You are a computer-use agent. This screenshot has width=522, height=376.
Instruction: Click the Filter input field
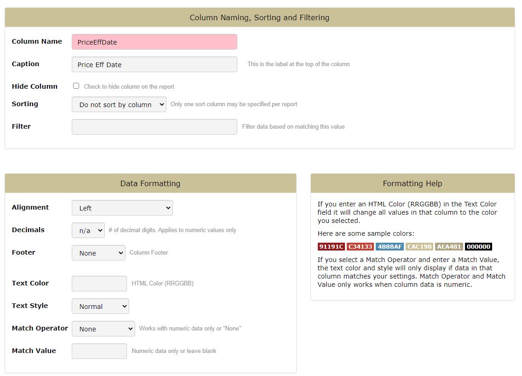pos(155,127)
